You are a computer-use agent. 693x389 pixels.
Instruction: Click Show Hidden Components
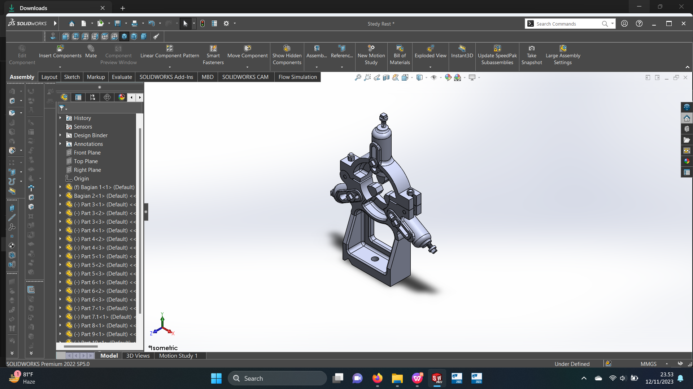click(287, 55)
